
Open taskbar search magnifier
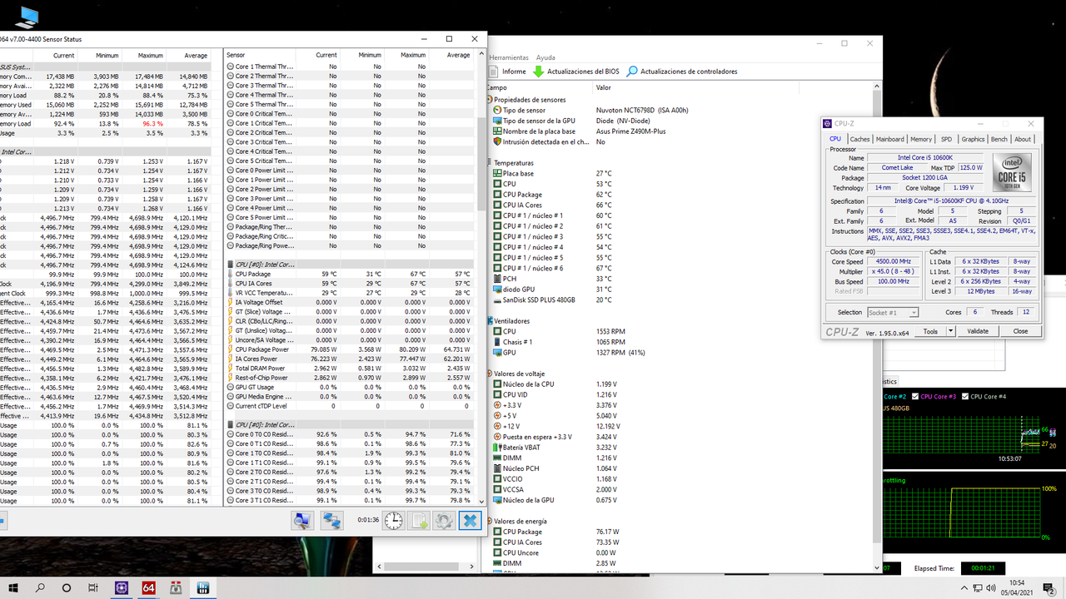click(x=40, y=587)
